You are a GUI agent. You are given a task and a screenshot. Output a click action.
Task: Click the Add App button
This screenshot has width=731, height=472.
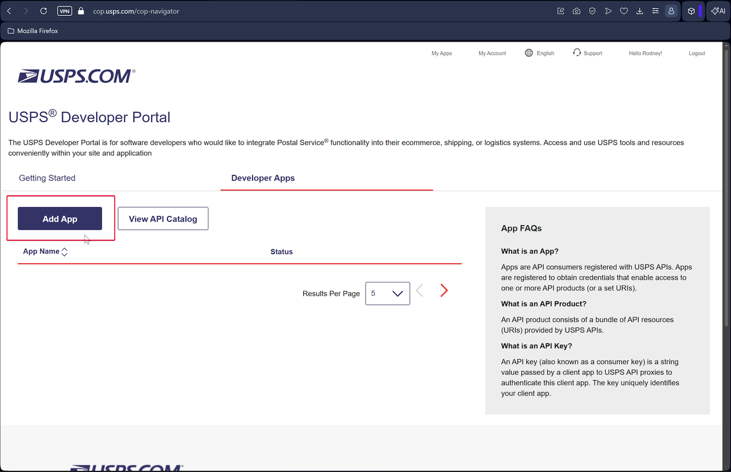[x=60, y=219]
